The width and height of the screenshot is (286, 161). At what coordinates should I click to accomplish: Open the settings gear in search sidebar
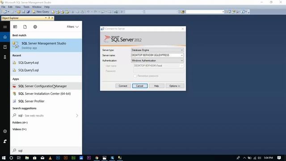click(x=5, y=131)
